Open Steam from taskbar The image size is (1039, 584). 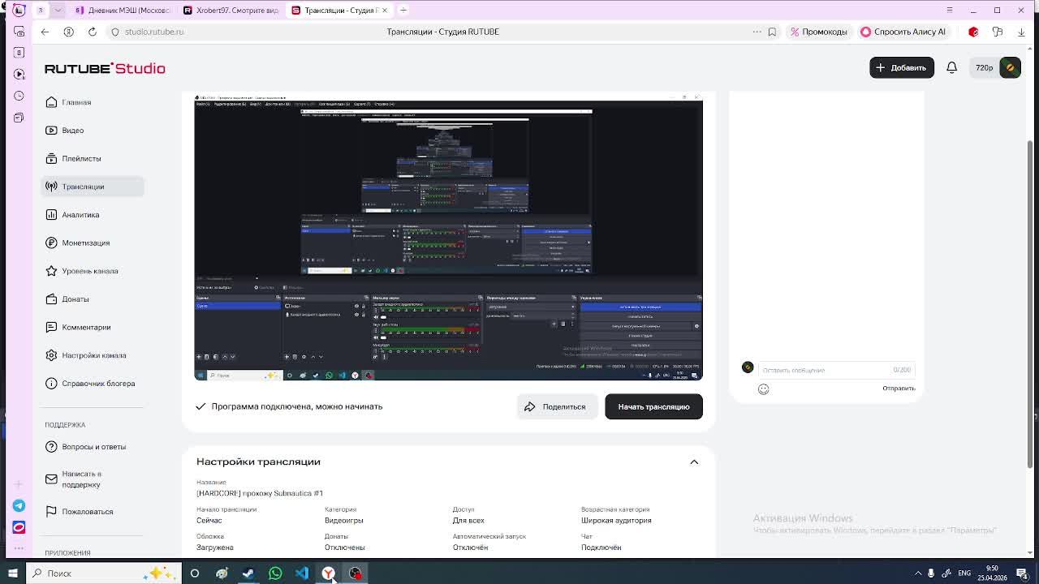(x=248, y=573)
